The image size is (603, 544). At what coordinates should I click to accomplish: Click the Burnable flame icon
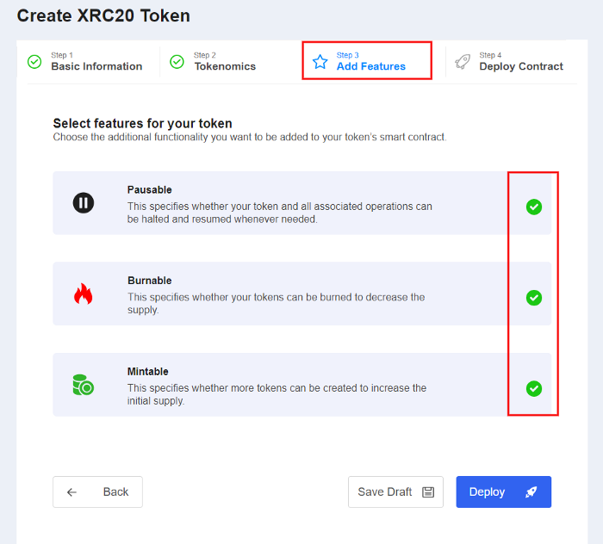[x=84, y=294]
